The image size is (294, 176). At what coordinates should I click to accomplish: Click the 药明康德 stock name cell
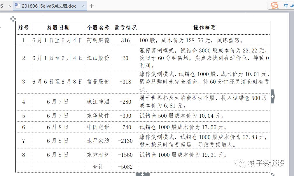pyautogui.click(x=98, y=40)
